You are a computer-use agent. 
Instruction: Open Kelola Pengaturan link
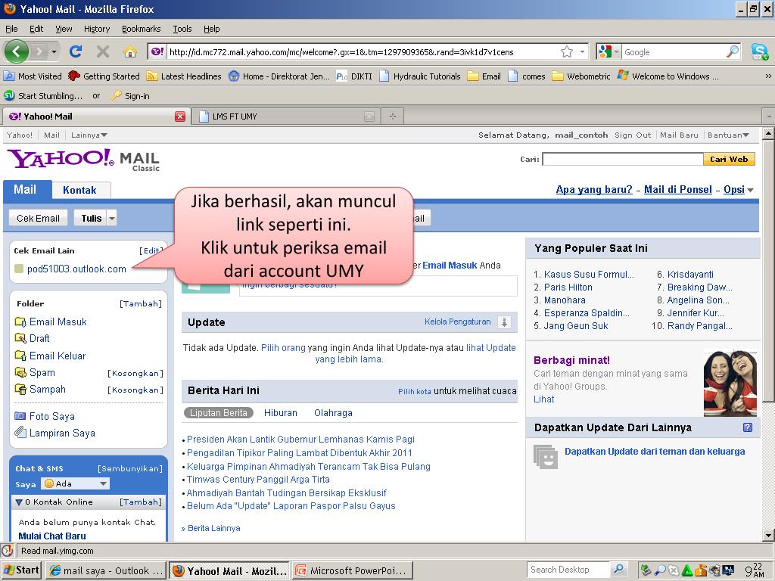click(457, 322)
